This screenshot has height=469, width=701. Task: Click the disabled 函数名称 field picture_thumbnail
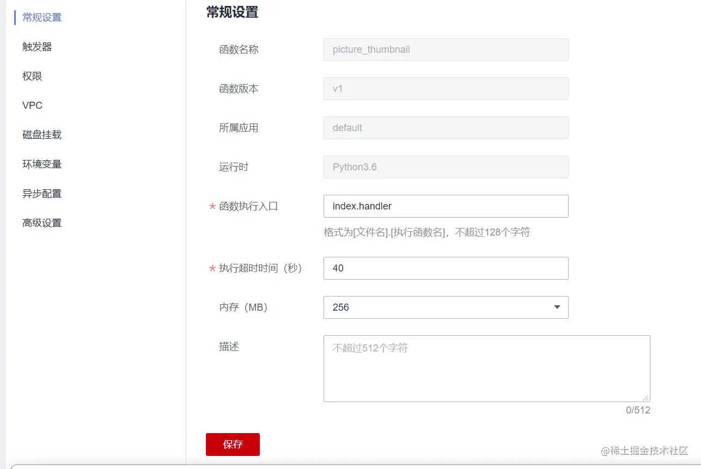tap(446, 50)
